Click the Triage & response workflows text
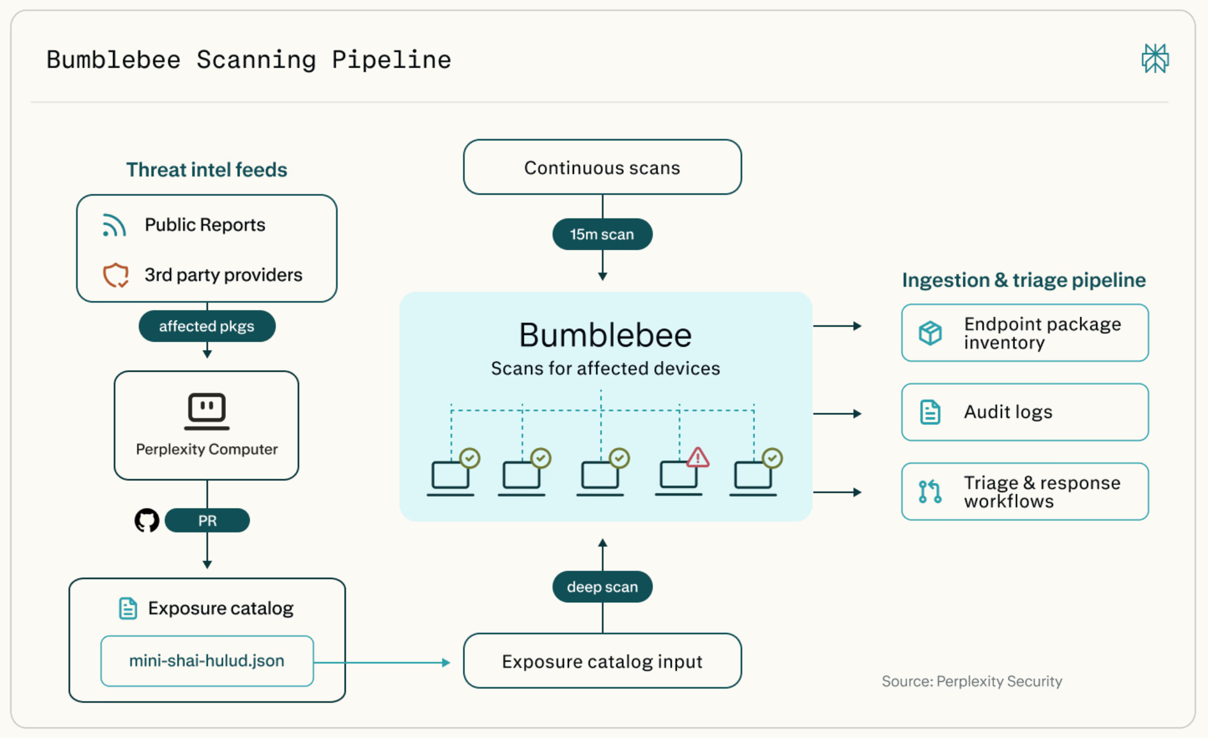 (1042, 492)
